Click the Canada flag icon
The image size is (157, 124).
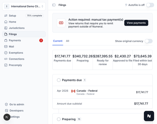[73, 91]
